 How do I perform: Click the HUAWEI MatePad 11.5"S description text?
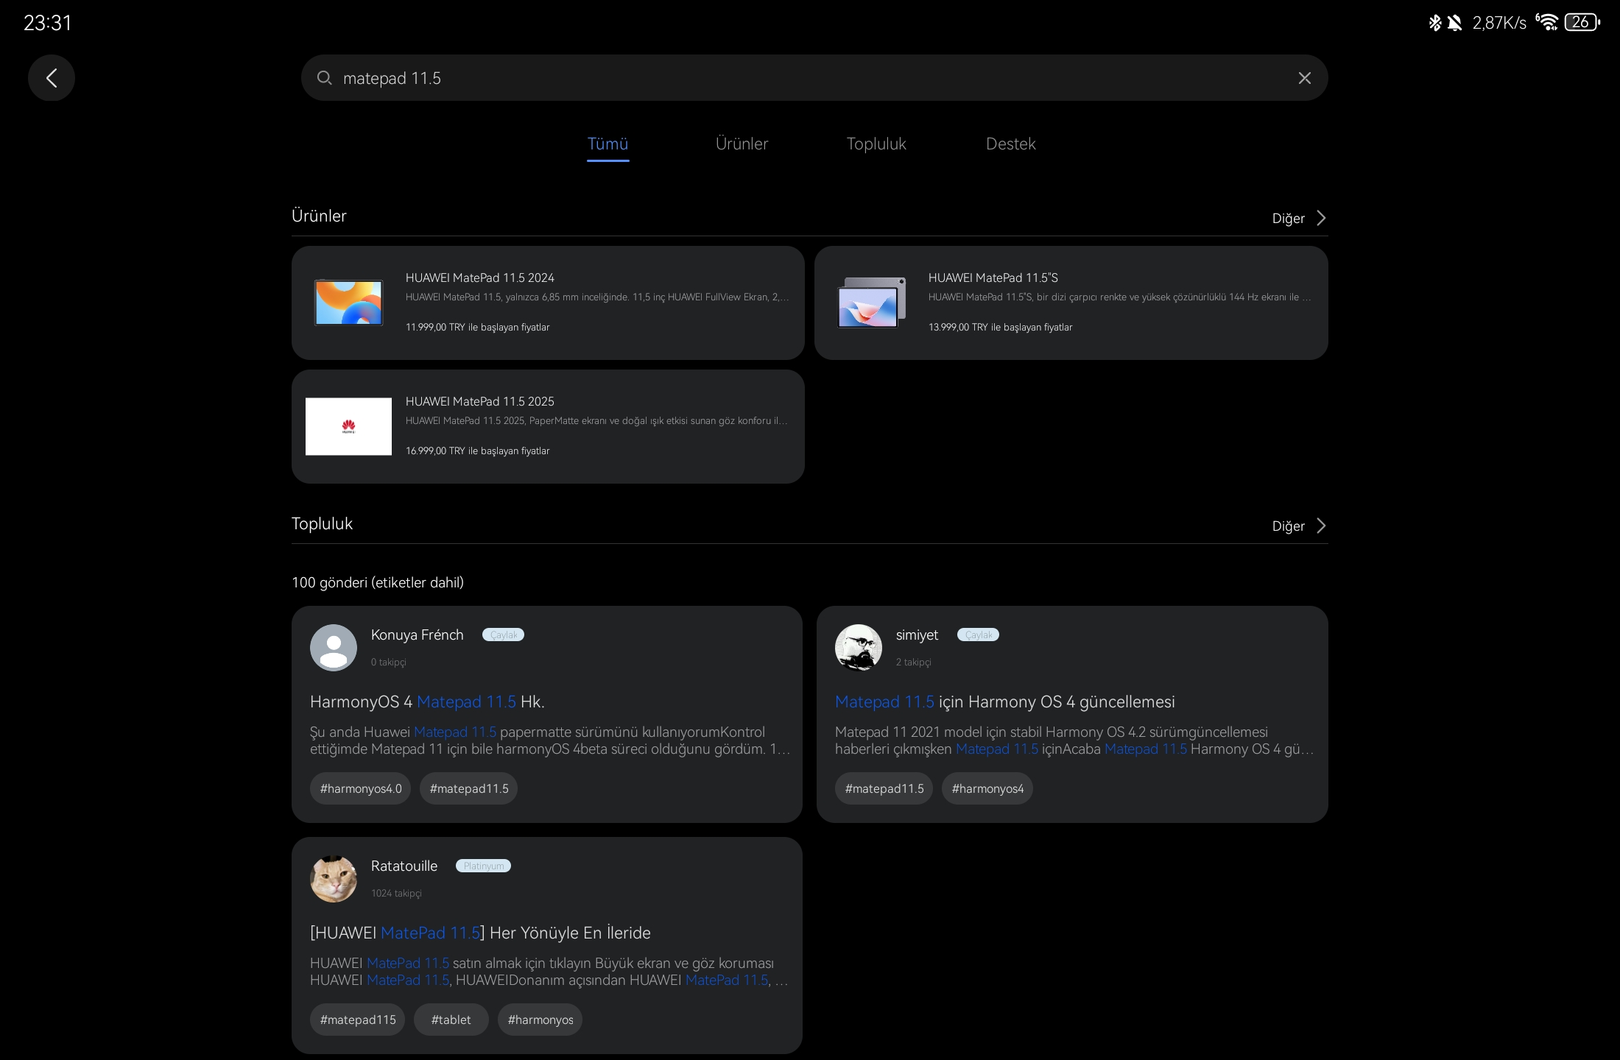click(1119, 297)
